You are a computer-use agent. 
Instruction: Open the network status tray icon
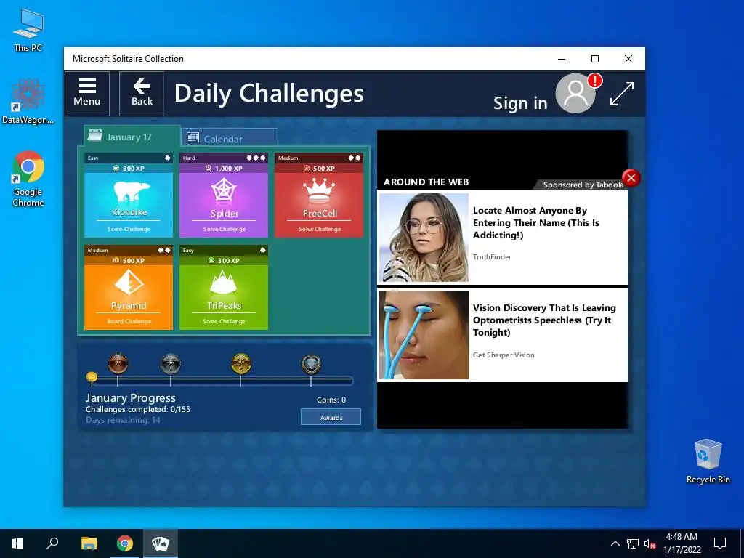[633, 543]
